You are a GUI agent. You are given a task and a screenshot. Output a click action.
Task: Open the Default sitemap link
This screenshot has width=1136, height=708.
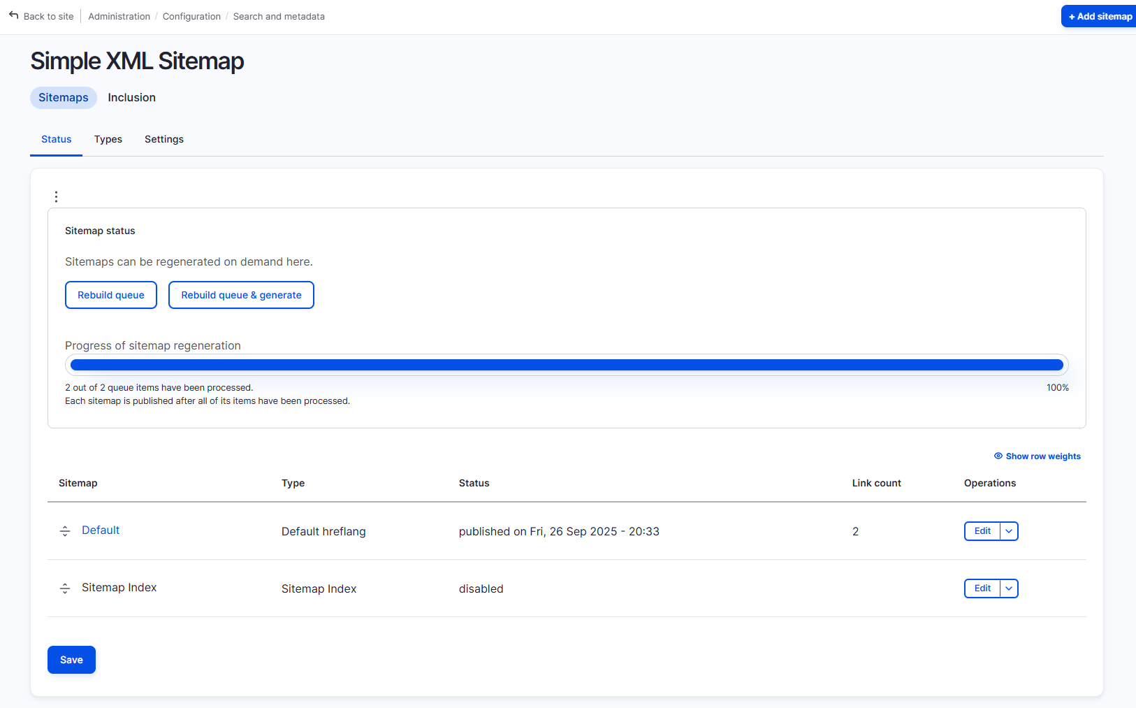click(100, 530)
